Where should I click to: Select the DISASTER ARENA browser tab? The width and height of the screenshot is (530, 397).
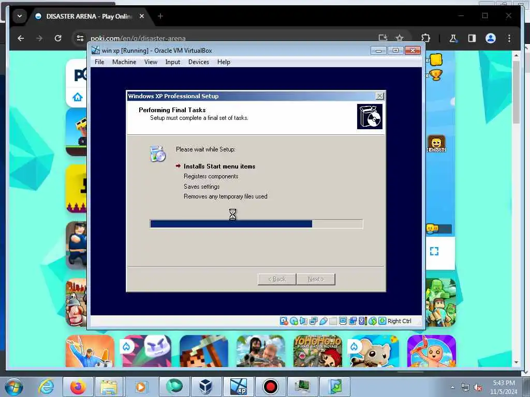[x=89, y=16]
